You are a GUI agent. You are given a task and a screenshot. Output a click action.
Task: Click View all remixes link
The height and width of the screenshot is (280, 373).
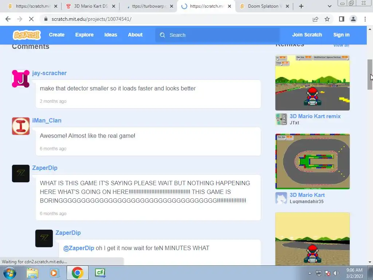click(x=341, y=45)
